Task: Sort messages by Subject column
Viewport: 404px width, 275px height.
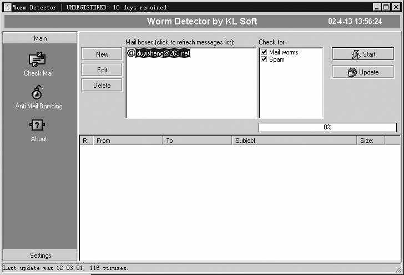Action: (x=294, y=141)
